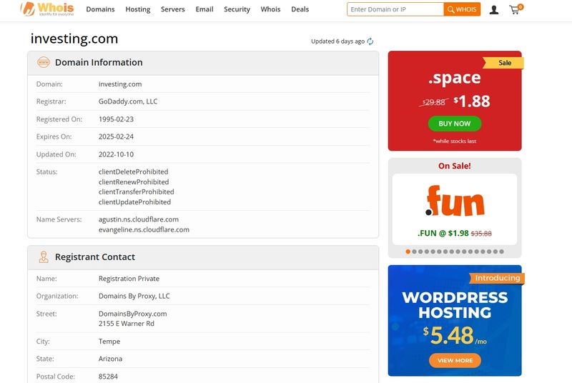This screenshot has height=383, width=572.
Task: Click VIEW MORE on WordPress Hosting ad
Action: point(455,360)
